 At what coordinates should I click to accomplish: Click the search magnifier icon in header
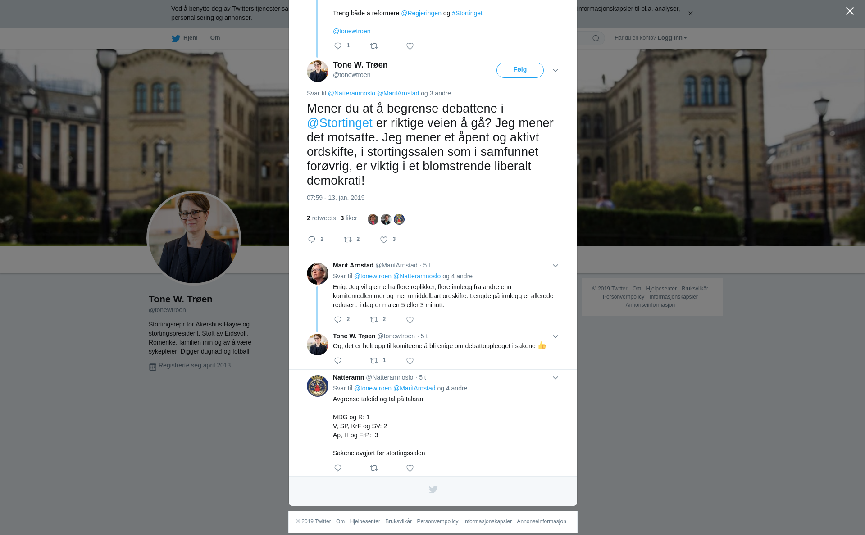pyautogui.click(x=596, y=38)
